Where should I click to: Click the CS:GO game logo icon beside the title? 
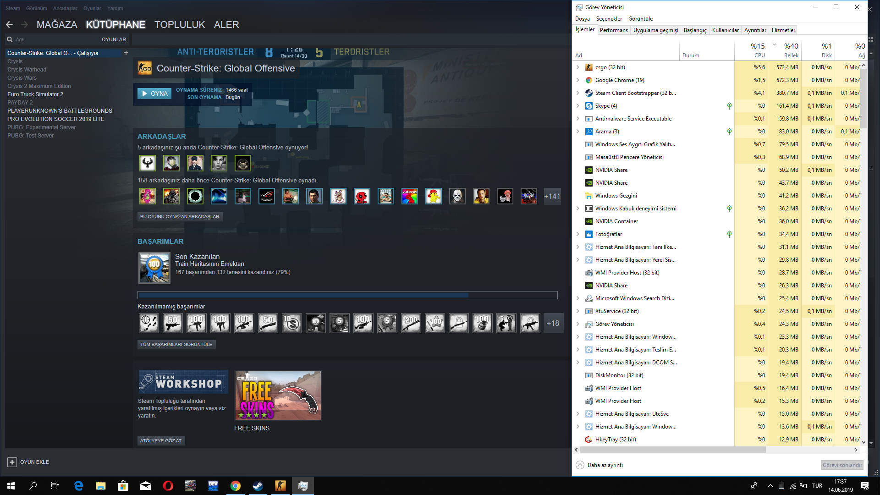tap(145, 68)
